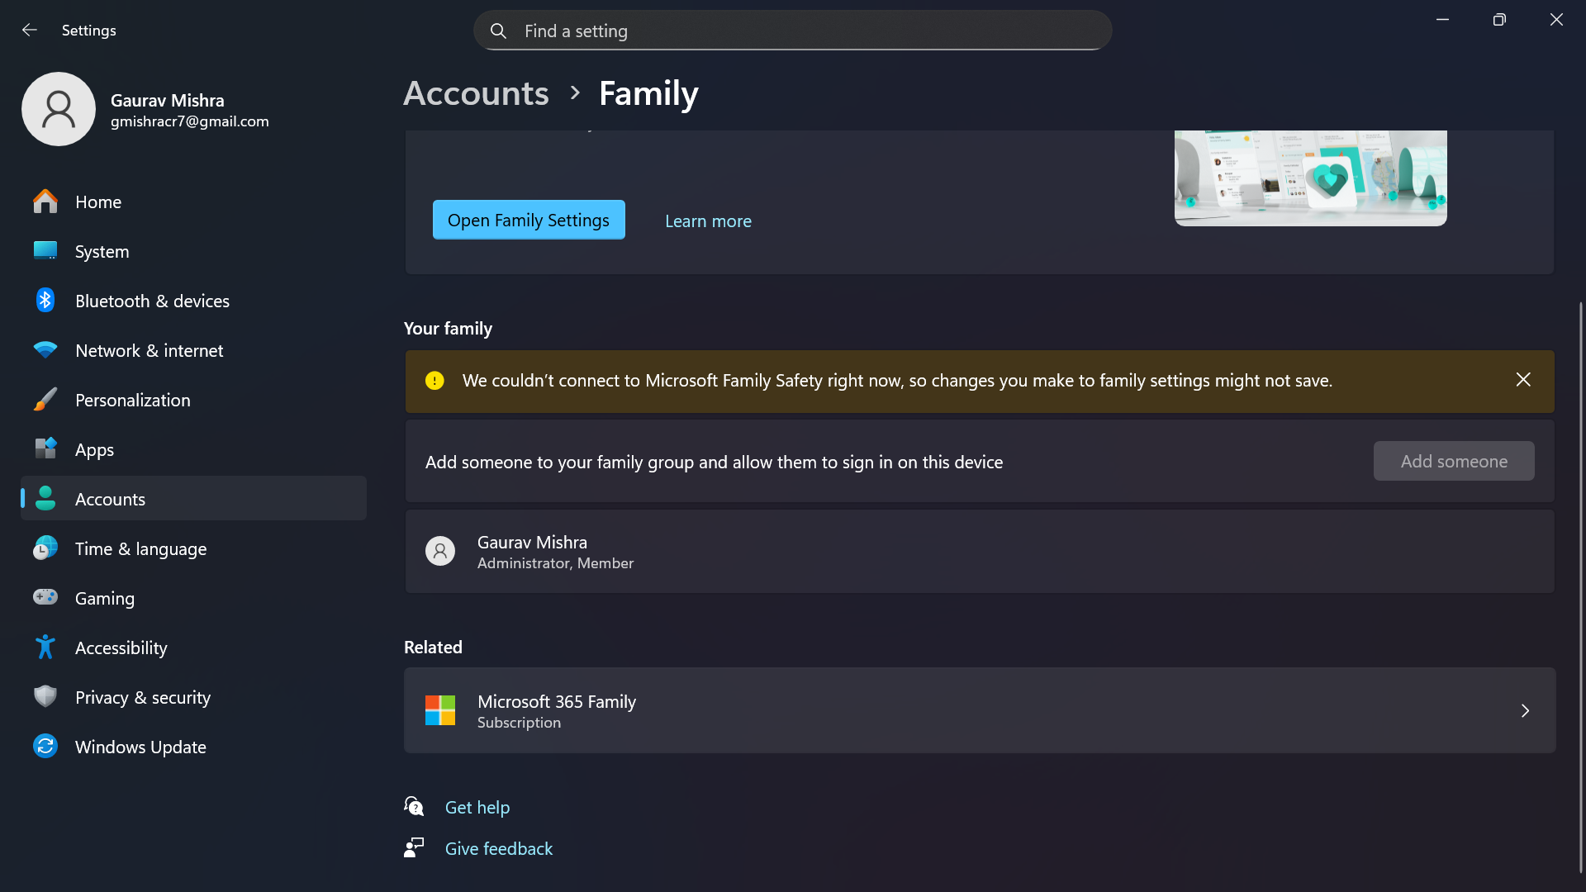
Task: Click the Apps icon in sidebar
Action: (45, 449)
